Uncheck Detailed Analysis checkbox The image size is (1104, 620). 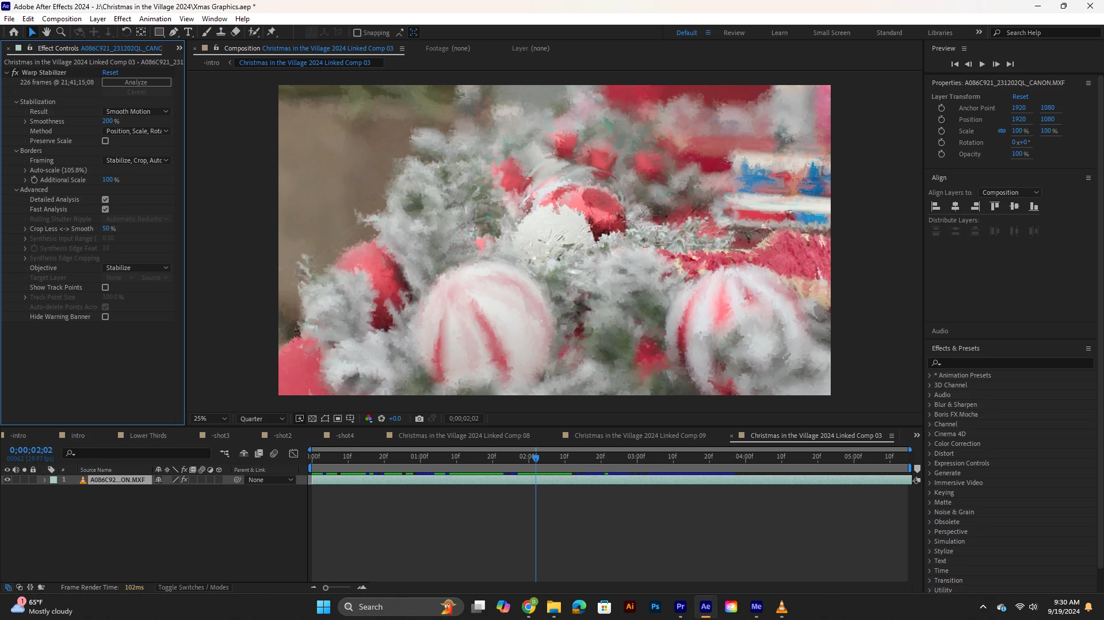(x=105, y=199)
